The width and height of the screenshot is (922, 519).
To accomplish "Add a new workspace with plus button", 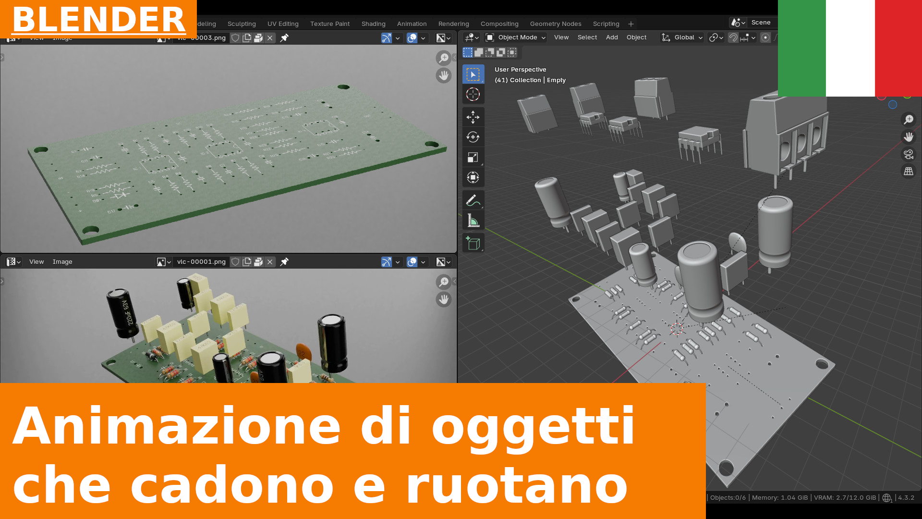I will 631,24.
